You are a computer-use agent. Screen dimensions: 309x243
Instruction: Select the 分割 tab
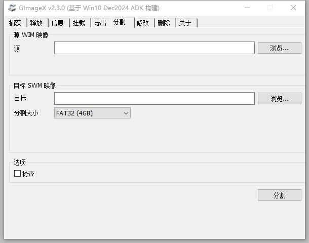[120, 22]
